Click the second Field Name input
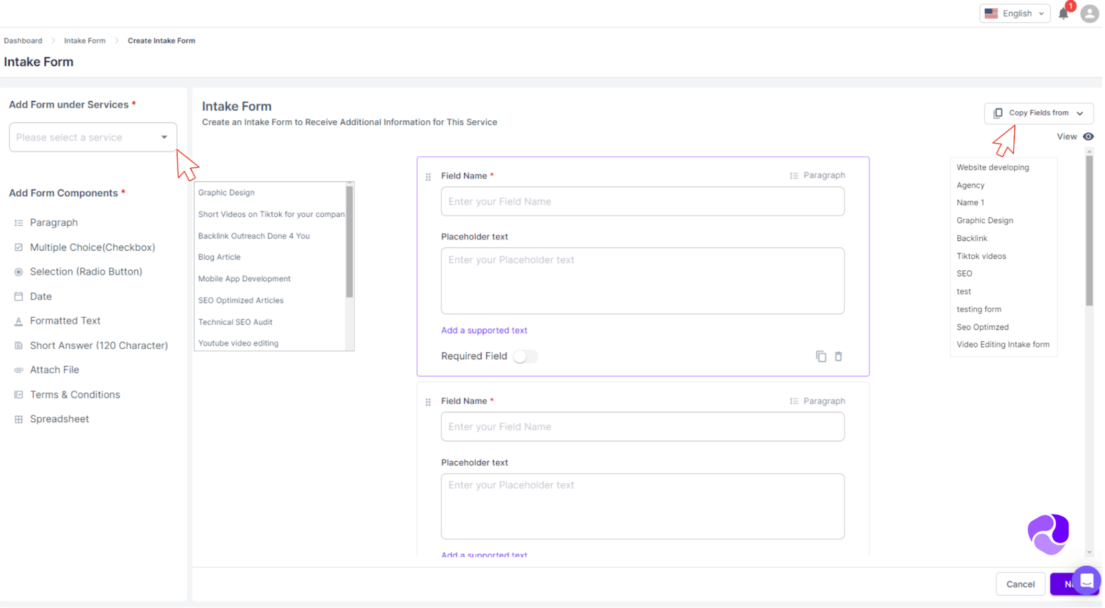The height and width of the screenshot is (608, 1105). (x=642, y=427)
